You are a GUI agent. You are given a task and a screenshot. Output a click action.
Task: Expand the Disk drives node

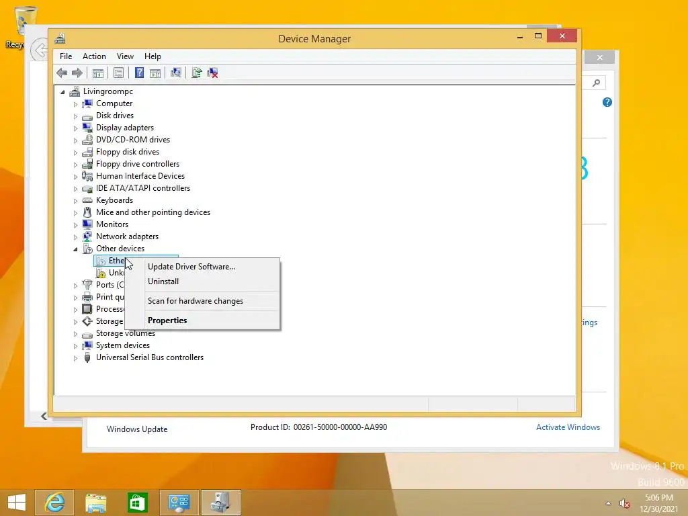75,116
